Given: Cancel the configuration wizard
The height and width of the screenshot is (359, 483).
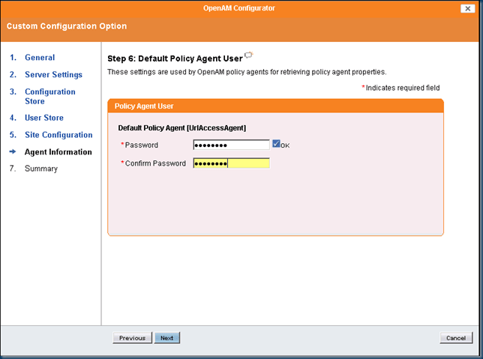Looking at the screenshot, I should (456, 338).
